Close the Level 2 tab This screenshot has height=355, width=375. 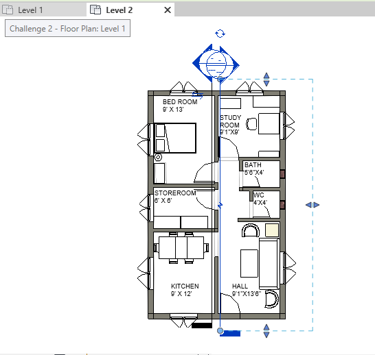pos(168,10)
